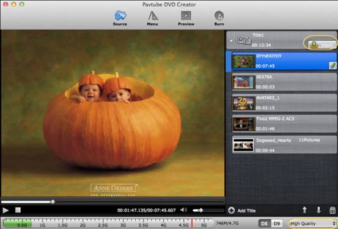Collapse the Title1 disclosure triangle
338x229 pixels.
[231, 41]
